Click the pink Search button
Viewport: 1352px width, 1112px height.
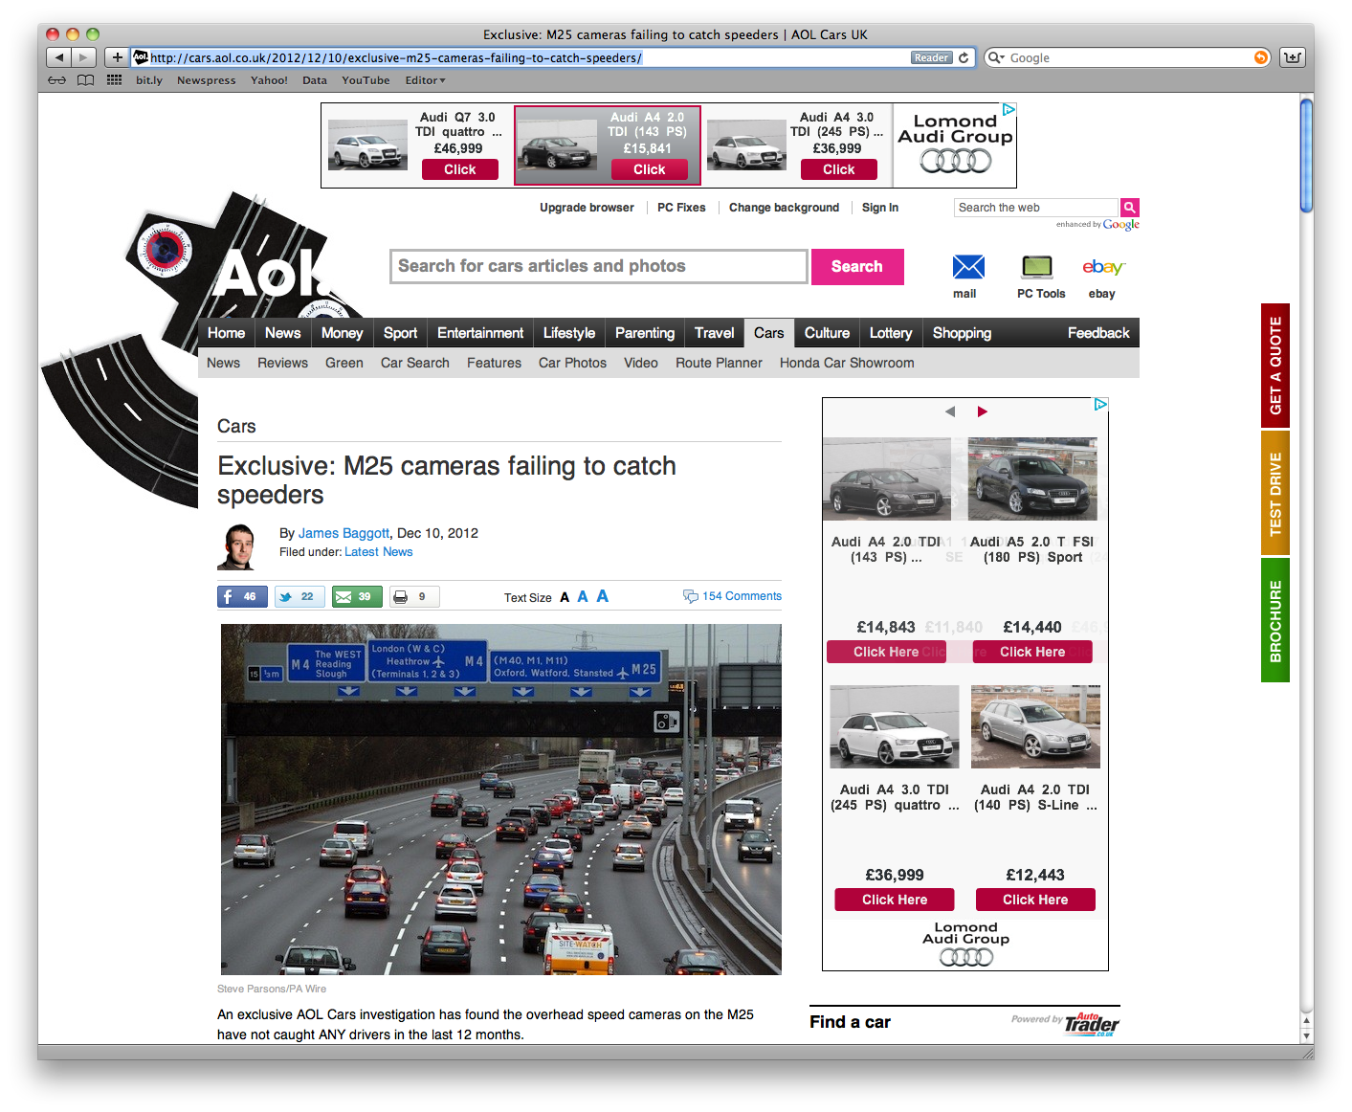point(857,267)
